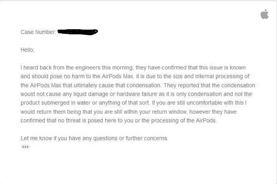Click the "Case Number:" label
The image size is (277, 184).
coord(38,32)
